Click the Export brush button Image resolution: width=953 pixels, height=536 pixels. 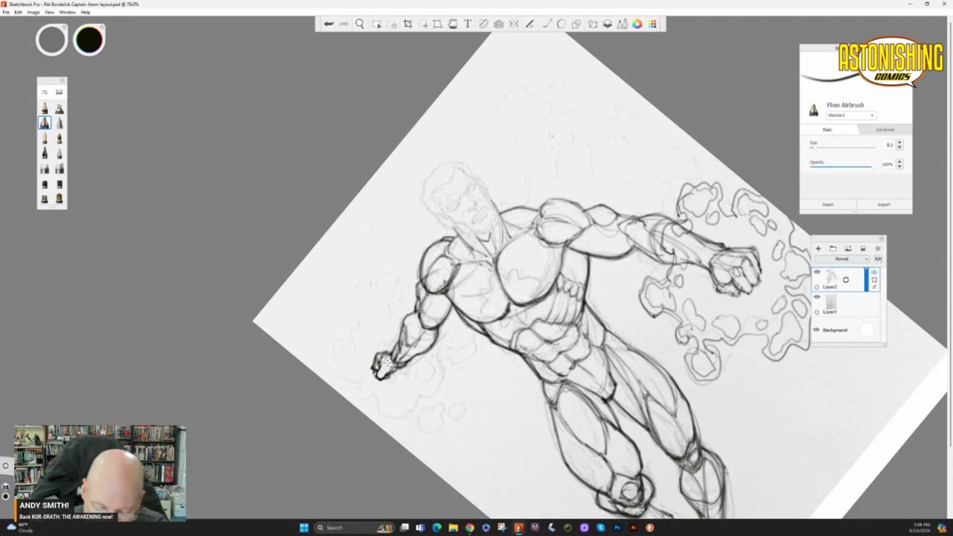point(884,205)
